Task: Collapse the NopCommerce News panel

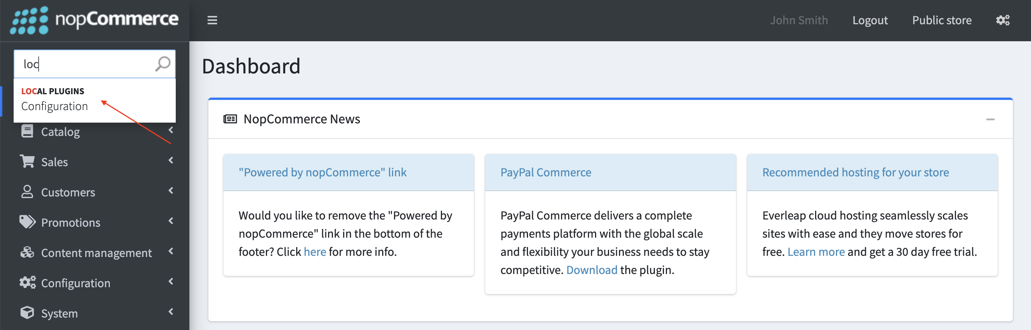Action: pyautogui.click(x=990, y=119)
